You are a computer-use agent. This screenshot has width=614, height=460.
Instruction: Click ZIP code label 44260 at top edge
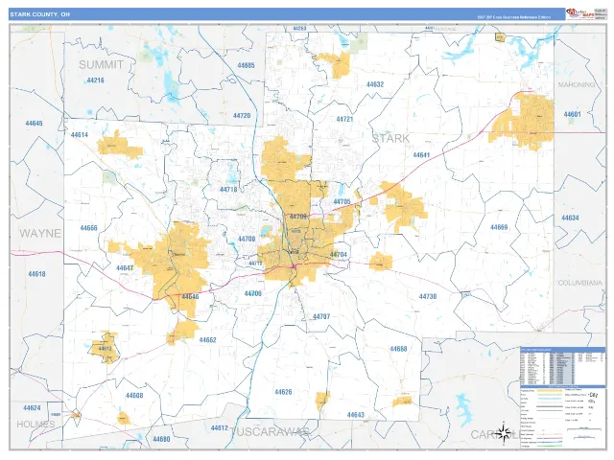tap(299, 29)
